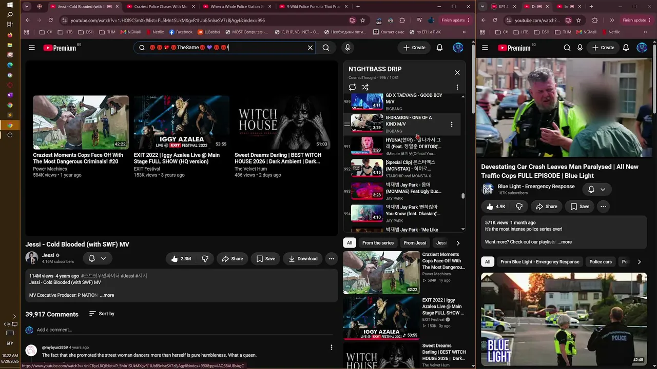Show hidden bookmarks chevron in left browser
This screenshot has width=657, height=369.
point(464,32)
